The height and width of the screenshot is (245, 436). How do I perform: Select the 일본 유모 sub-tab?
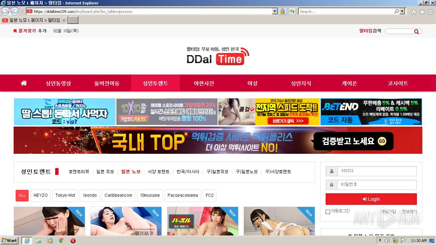pyautogui.click(x=105, y=172)
